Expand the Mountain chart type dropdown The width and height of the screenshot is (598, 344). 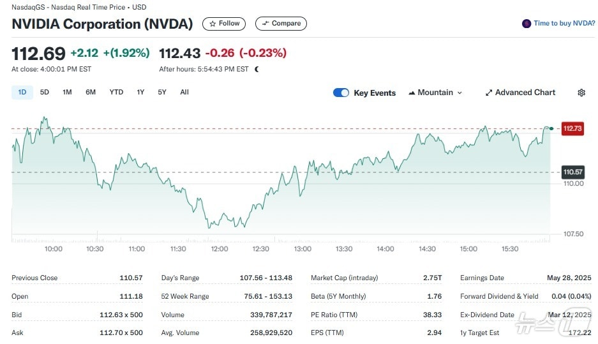[x=435, y=93]
